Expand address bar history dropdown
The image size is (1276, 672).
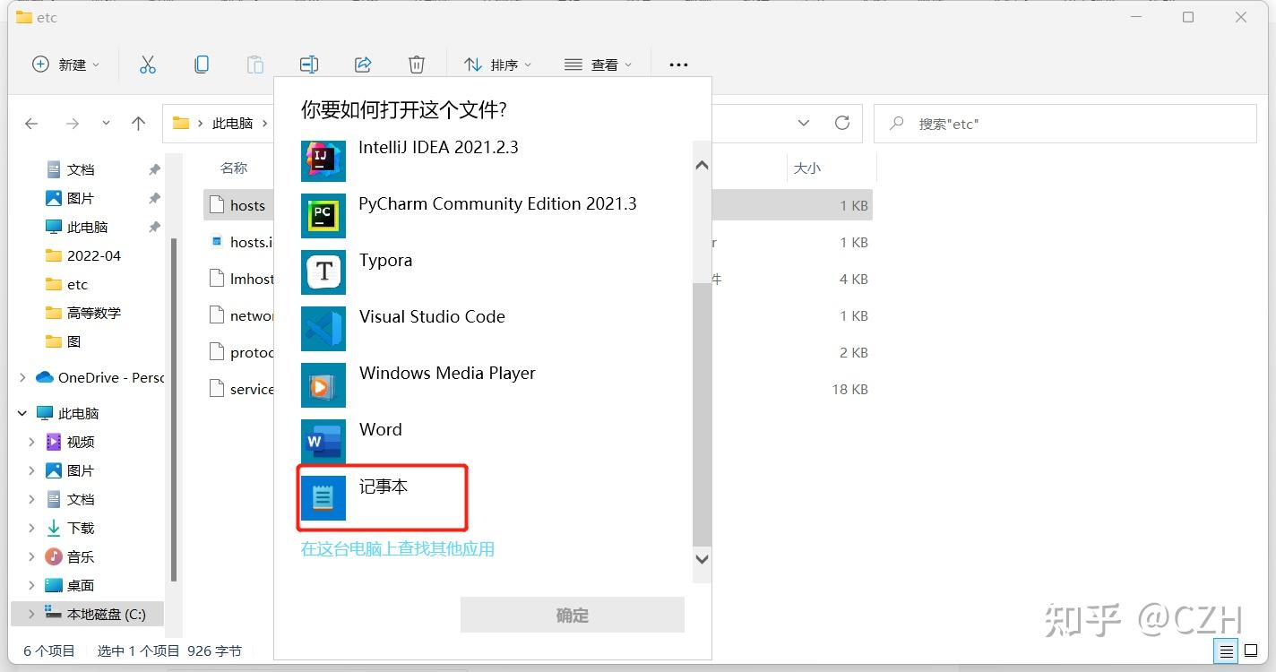804,123
